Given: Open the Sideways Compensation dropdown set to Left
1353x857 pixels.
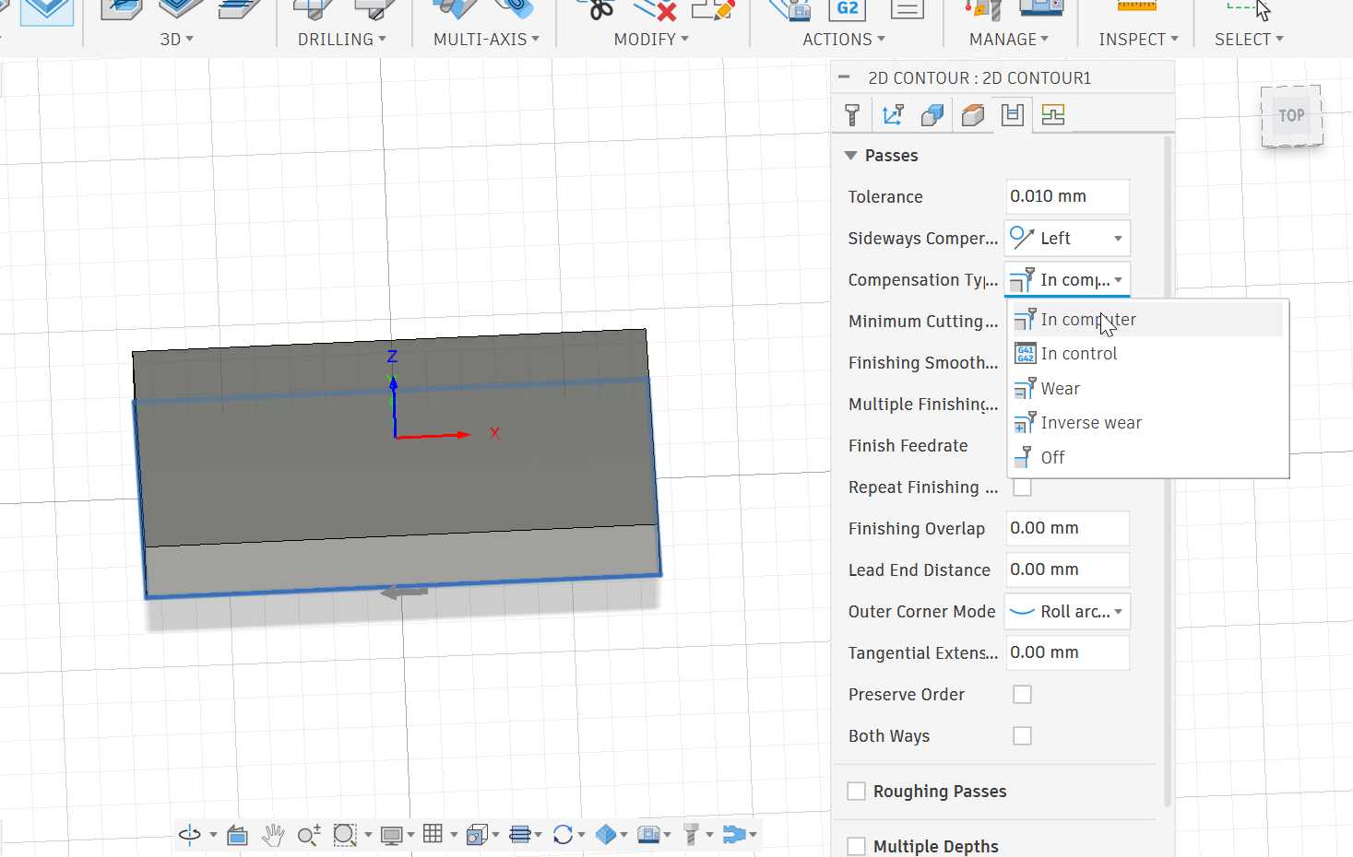Looking at the screenshot, I should (x=1067, y=238).
